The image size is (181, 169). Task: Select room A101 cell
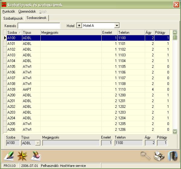pos(14,44)
